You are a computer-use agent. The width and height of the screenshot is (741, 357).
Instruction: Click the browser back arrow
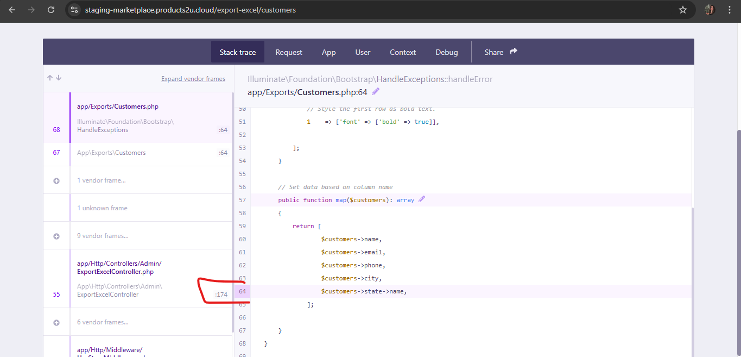[12, 10]
